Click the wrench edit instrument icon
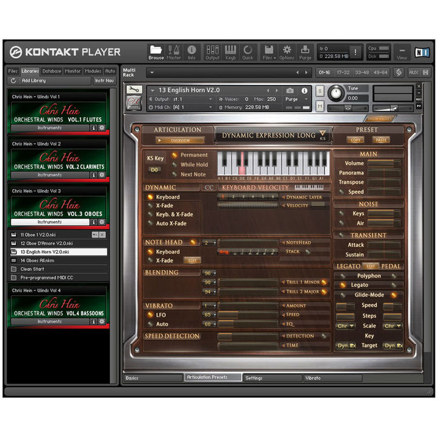Image resolution: width=438 pixels, height=438 pixels. 134,90
